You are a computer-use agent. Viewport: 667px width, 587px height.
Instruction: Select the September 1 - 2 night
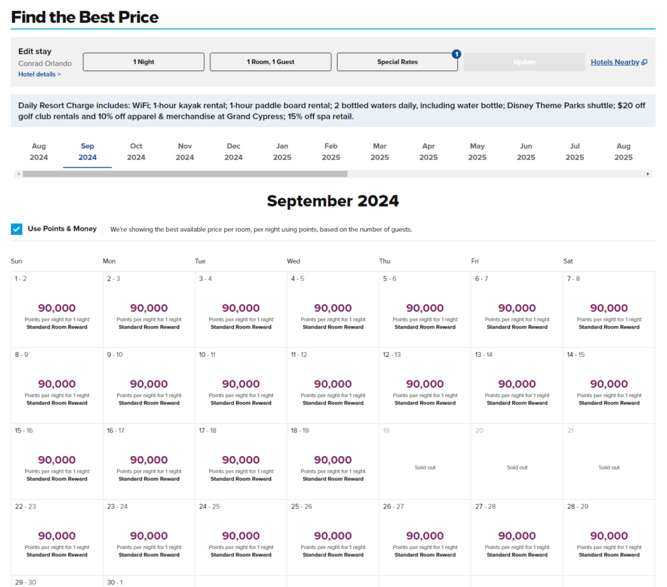(57, 310)
